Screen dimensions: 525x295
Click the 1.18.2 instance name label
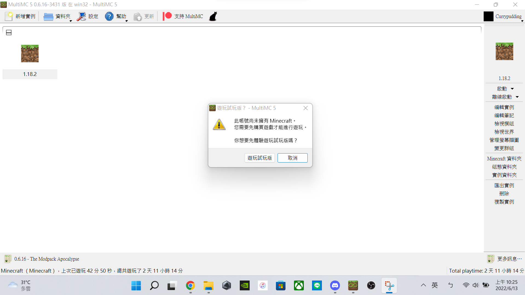point(30,74)
